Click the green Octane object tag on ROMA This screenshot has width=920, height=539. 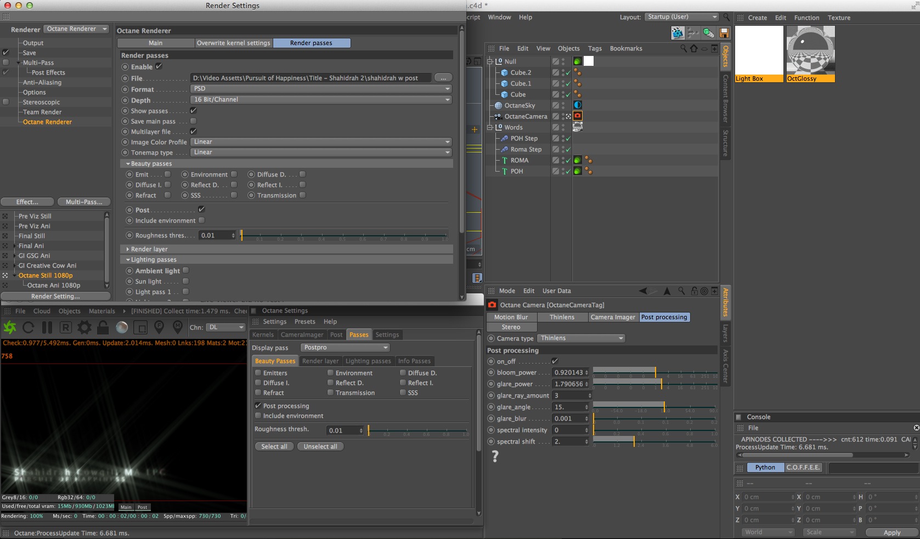(x=578, y=160)
